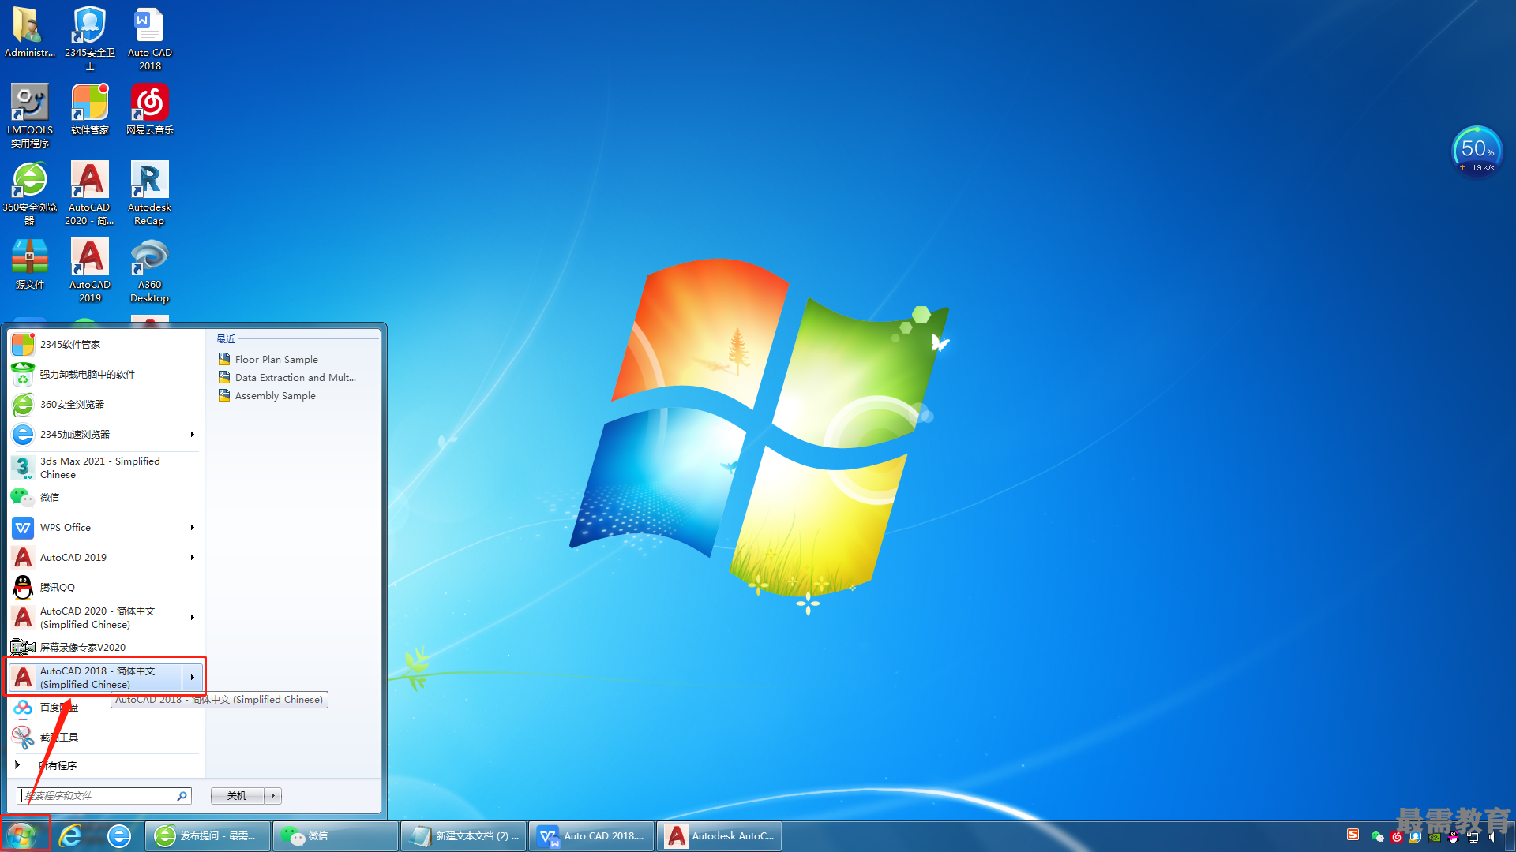Click the NetEase music tray icon
This screenshot has height=852, width=1516.
(x=1396, y=837)
